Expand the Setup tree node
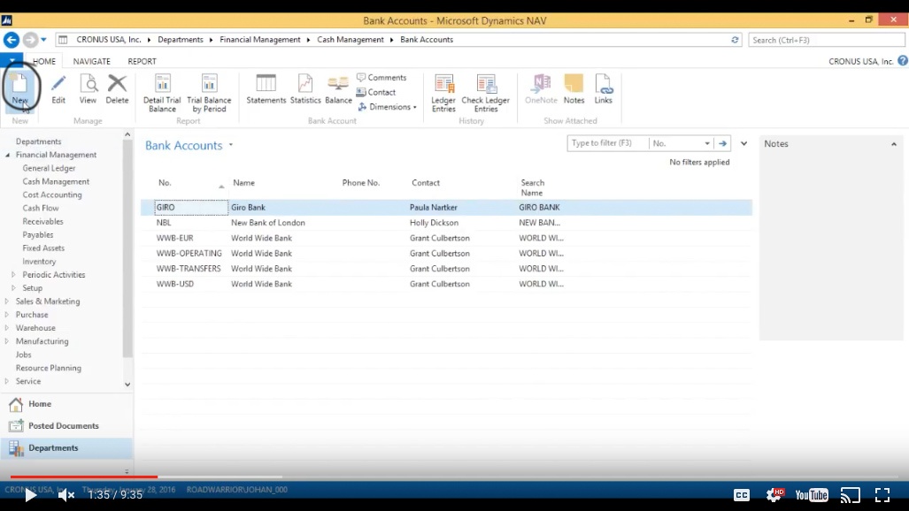The width and height of the screenshot is (909, 511). pos(13,288)
